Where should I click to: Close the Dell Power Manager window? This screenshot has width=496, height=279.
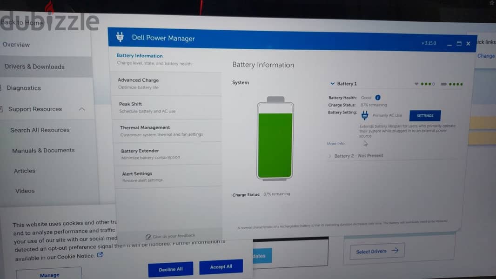pos(468,44)
